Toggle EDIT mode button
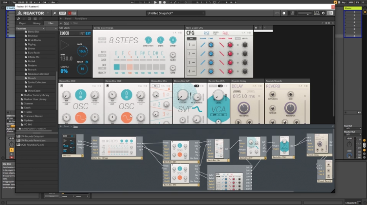Screen dimensions: 367x205 click(x=62, y=13)
